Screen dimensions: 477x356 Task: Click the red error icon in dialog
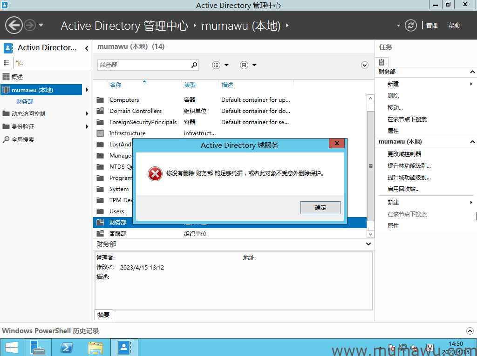pos(155,174)
